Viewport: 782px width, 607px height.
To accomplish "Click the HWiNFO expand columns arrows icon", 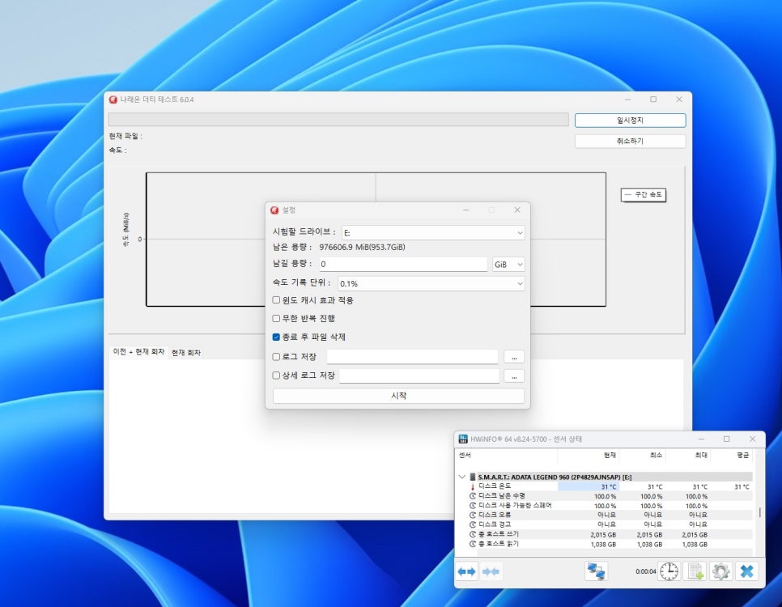I will [467, 571].
